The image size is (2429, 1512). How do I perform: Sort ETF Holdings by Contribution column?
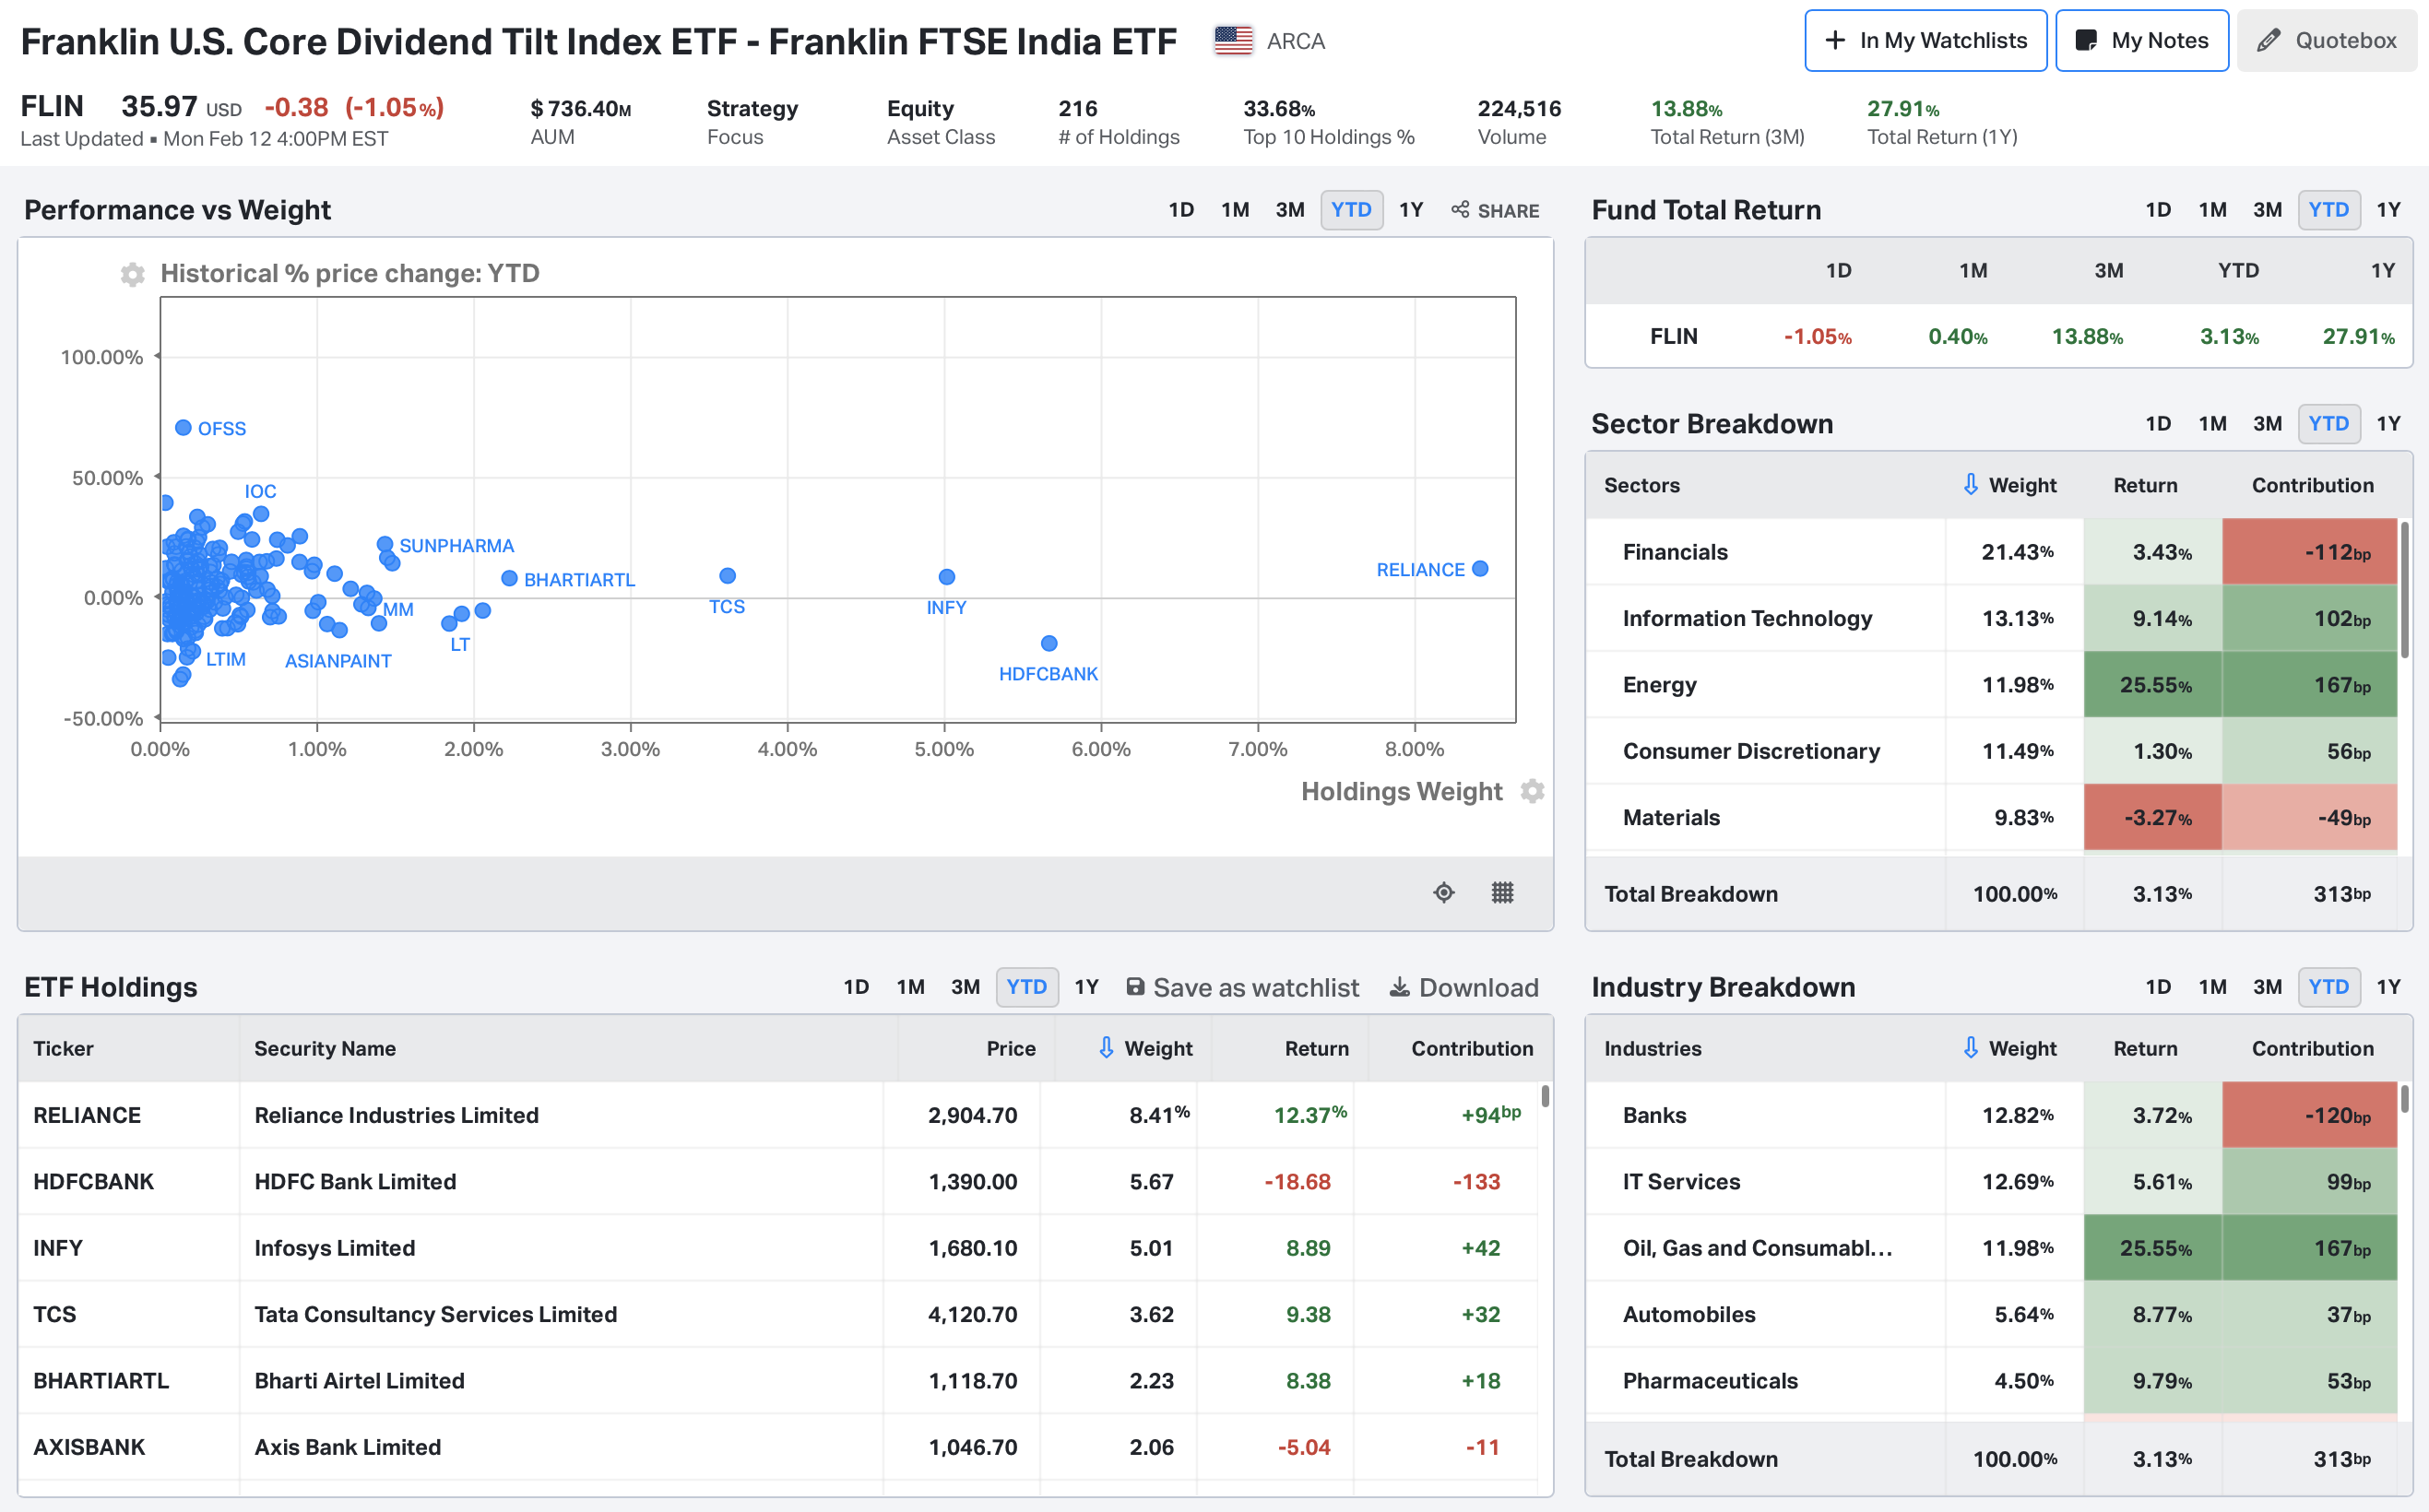1472,1048
